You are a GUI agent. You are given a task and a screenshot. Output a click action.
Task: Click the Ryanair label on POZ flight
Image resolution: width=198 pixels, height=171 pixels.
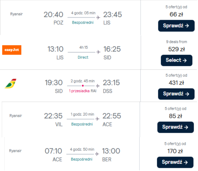tap(16, 14)
